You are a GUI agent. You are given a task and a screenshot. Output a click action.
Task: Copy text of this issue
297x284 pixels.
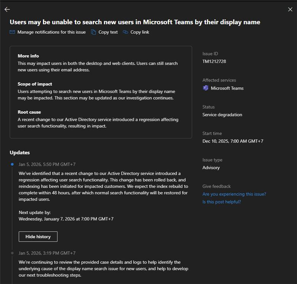(108, 32)
